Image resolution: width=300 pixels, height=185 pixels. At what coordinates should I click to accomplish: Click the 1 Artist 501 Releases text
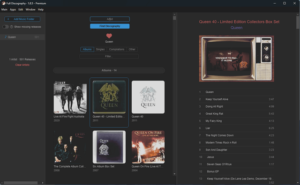[x=22, y=59]
